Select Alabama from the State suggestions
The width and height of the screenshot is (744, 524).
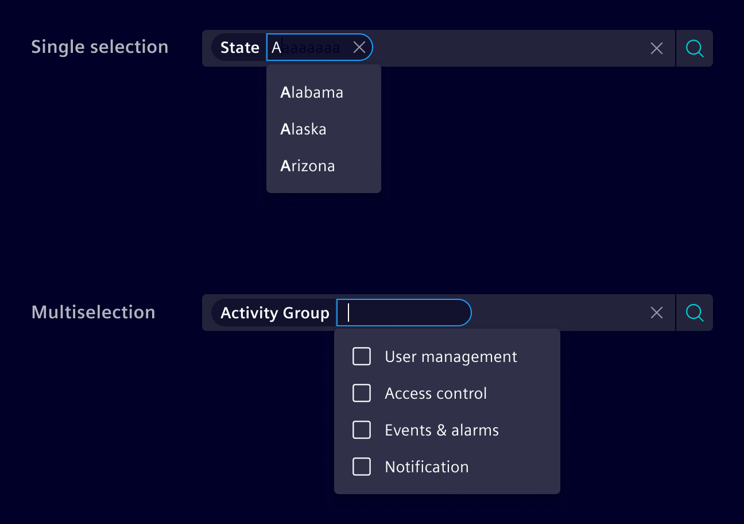tap(312, 92)
